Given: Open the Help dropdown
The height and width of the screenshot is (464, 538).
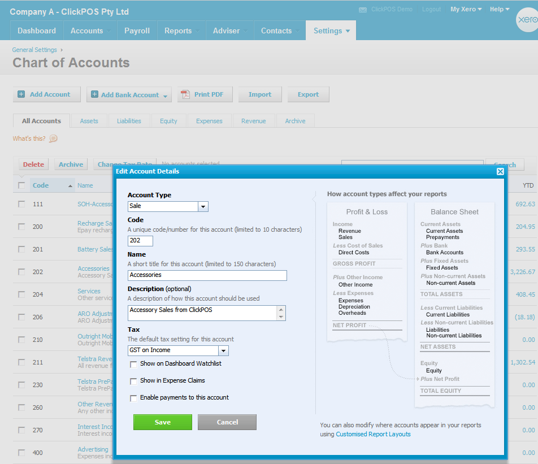Looking at the screenshot, I should (500, 9).
